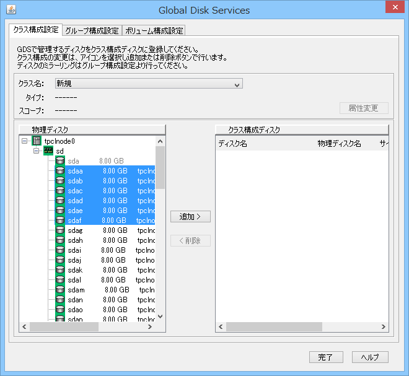The image size is (409, 376).
Task: Click class disk list scroll right arrow
Action: [x=383, y=326]
